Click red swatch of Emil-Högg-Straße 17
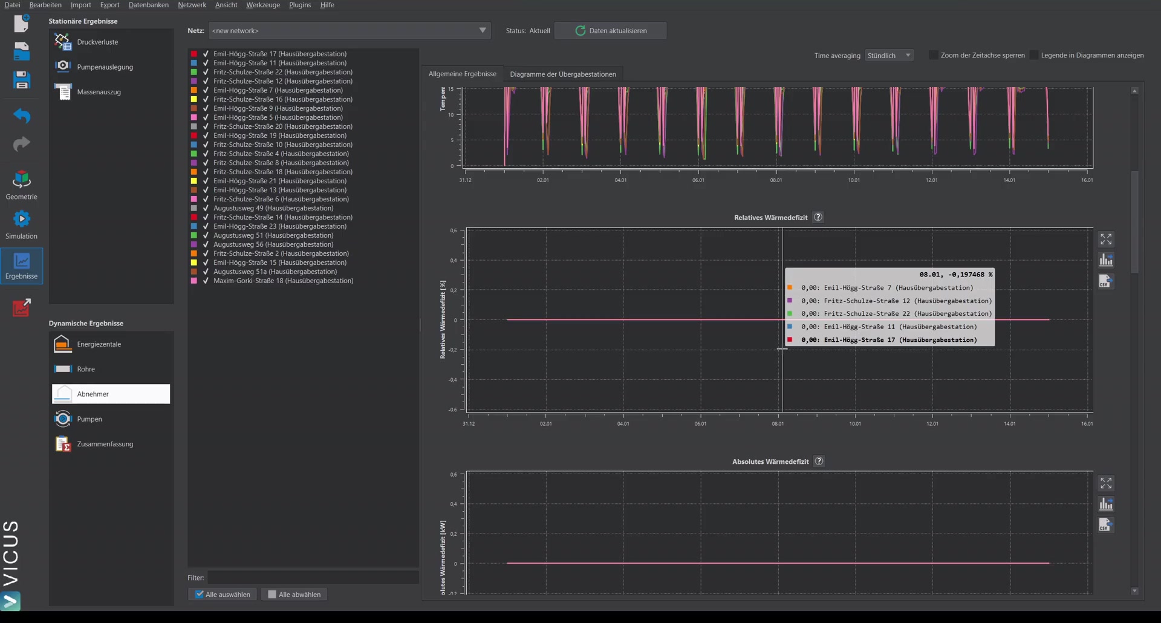 point(194,54)
